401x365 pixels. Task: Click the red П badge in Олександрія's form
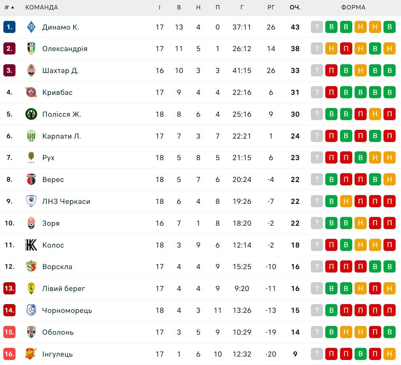click(346, 48)
